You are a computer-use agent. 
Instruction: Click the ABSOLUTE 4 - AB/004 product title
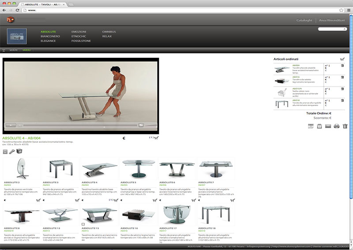[21, 138]
